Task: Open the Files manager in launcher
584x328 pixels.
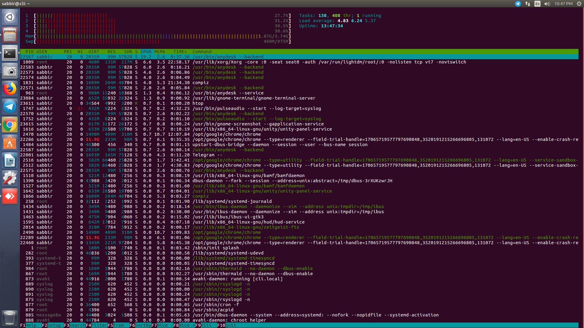Action: pyautogui.click(x=10, y=35)
